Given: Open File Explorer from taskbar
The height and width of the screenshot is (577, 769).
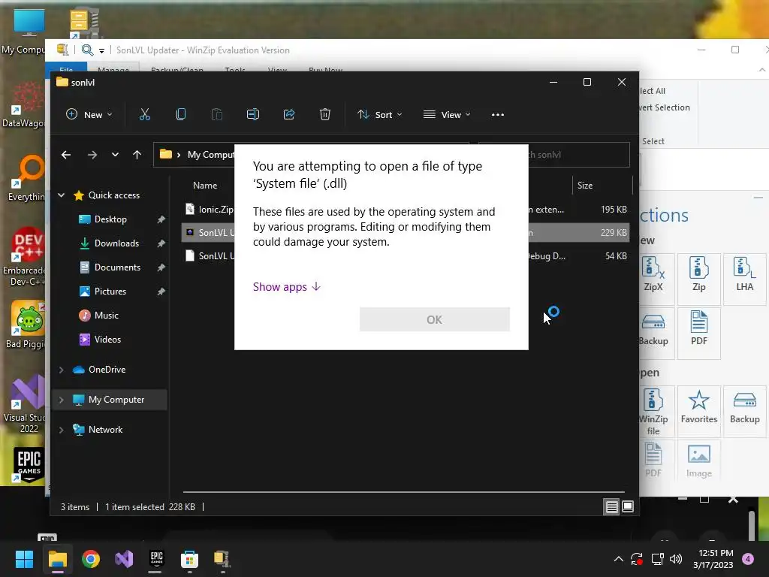Looking at the screenshot, I should click(57, 559).
